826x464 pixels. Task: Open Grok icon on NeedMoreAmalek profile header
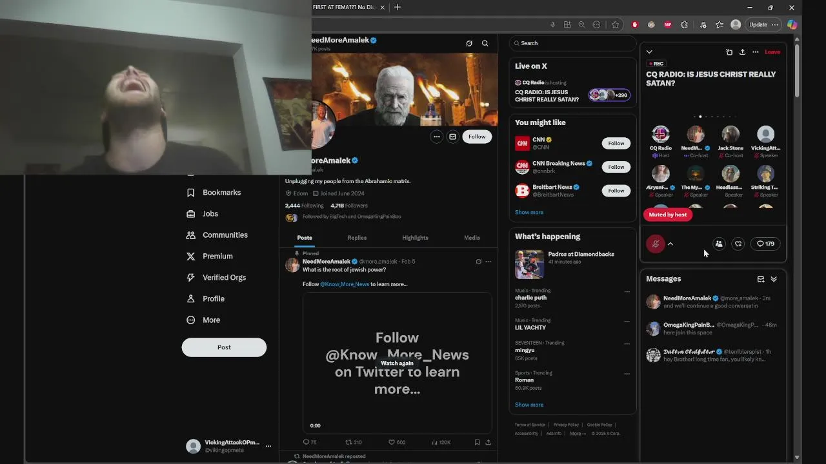pos(469,43)
